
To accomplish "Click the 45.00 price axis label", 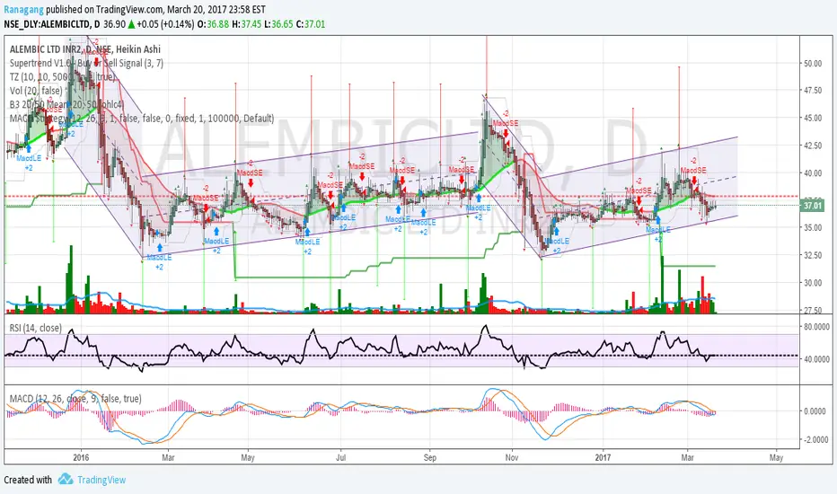I will tap(813, 118).
